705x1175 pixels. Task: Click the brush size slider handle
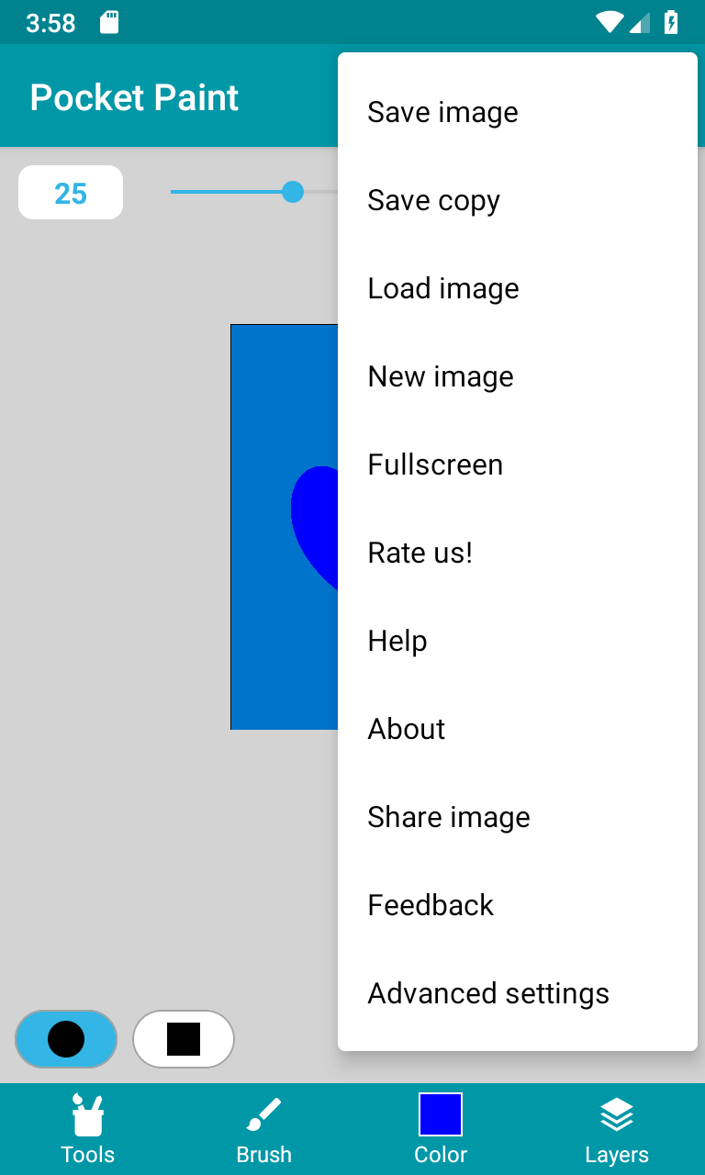[293, 192]
